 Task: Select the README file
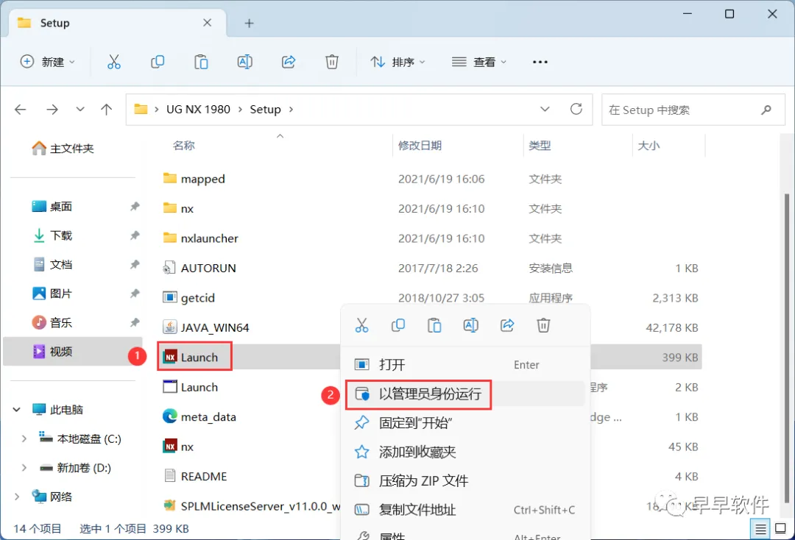pyautogui.click(x=194, y=476)
